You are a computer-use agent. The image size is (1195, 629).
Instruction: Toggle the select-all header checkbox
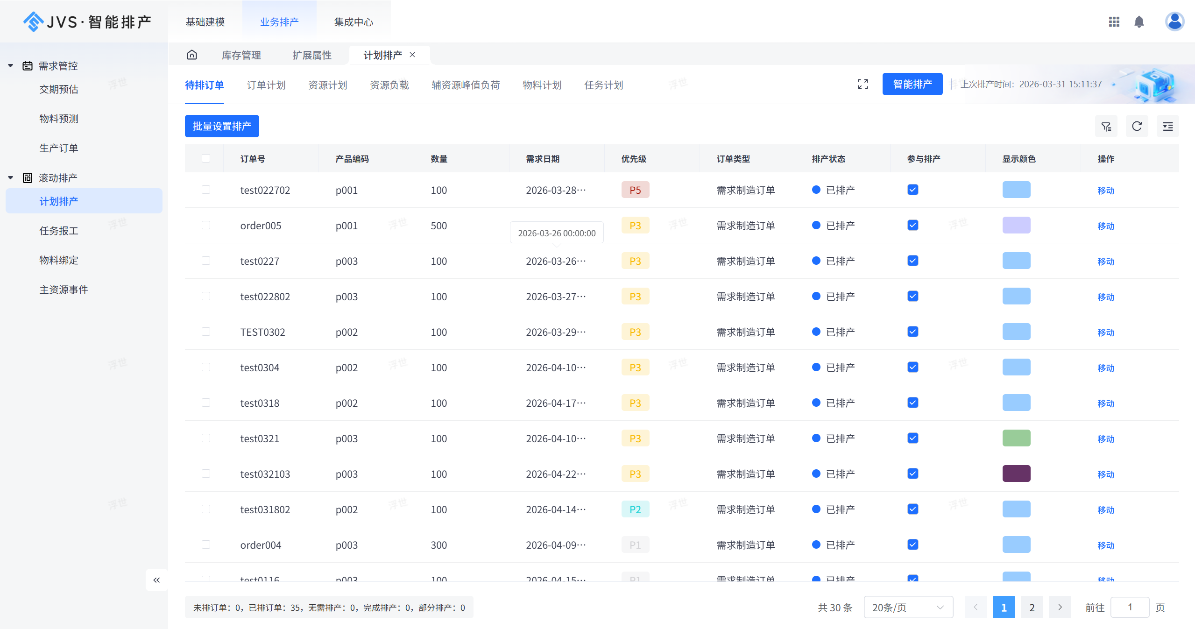[206, 158]
